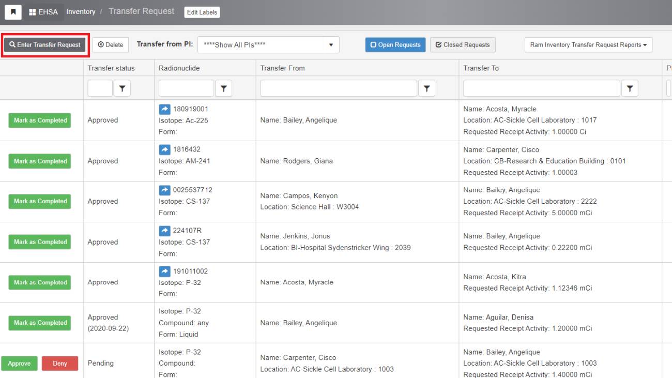This screenshot has width=672, height=378.
Task: Open the EHSA grid menu
Action: 43,12
